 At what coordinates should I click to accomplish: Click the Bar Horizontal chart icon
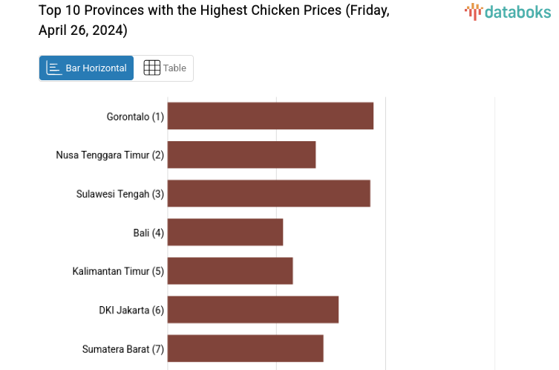point(54,68)
